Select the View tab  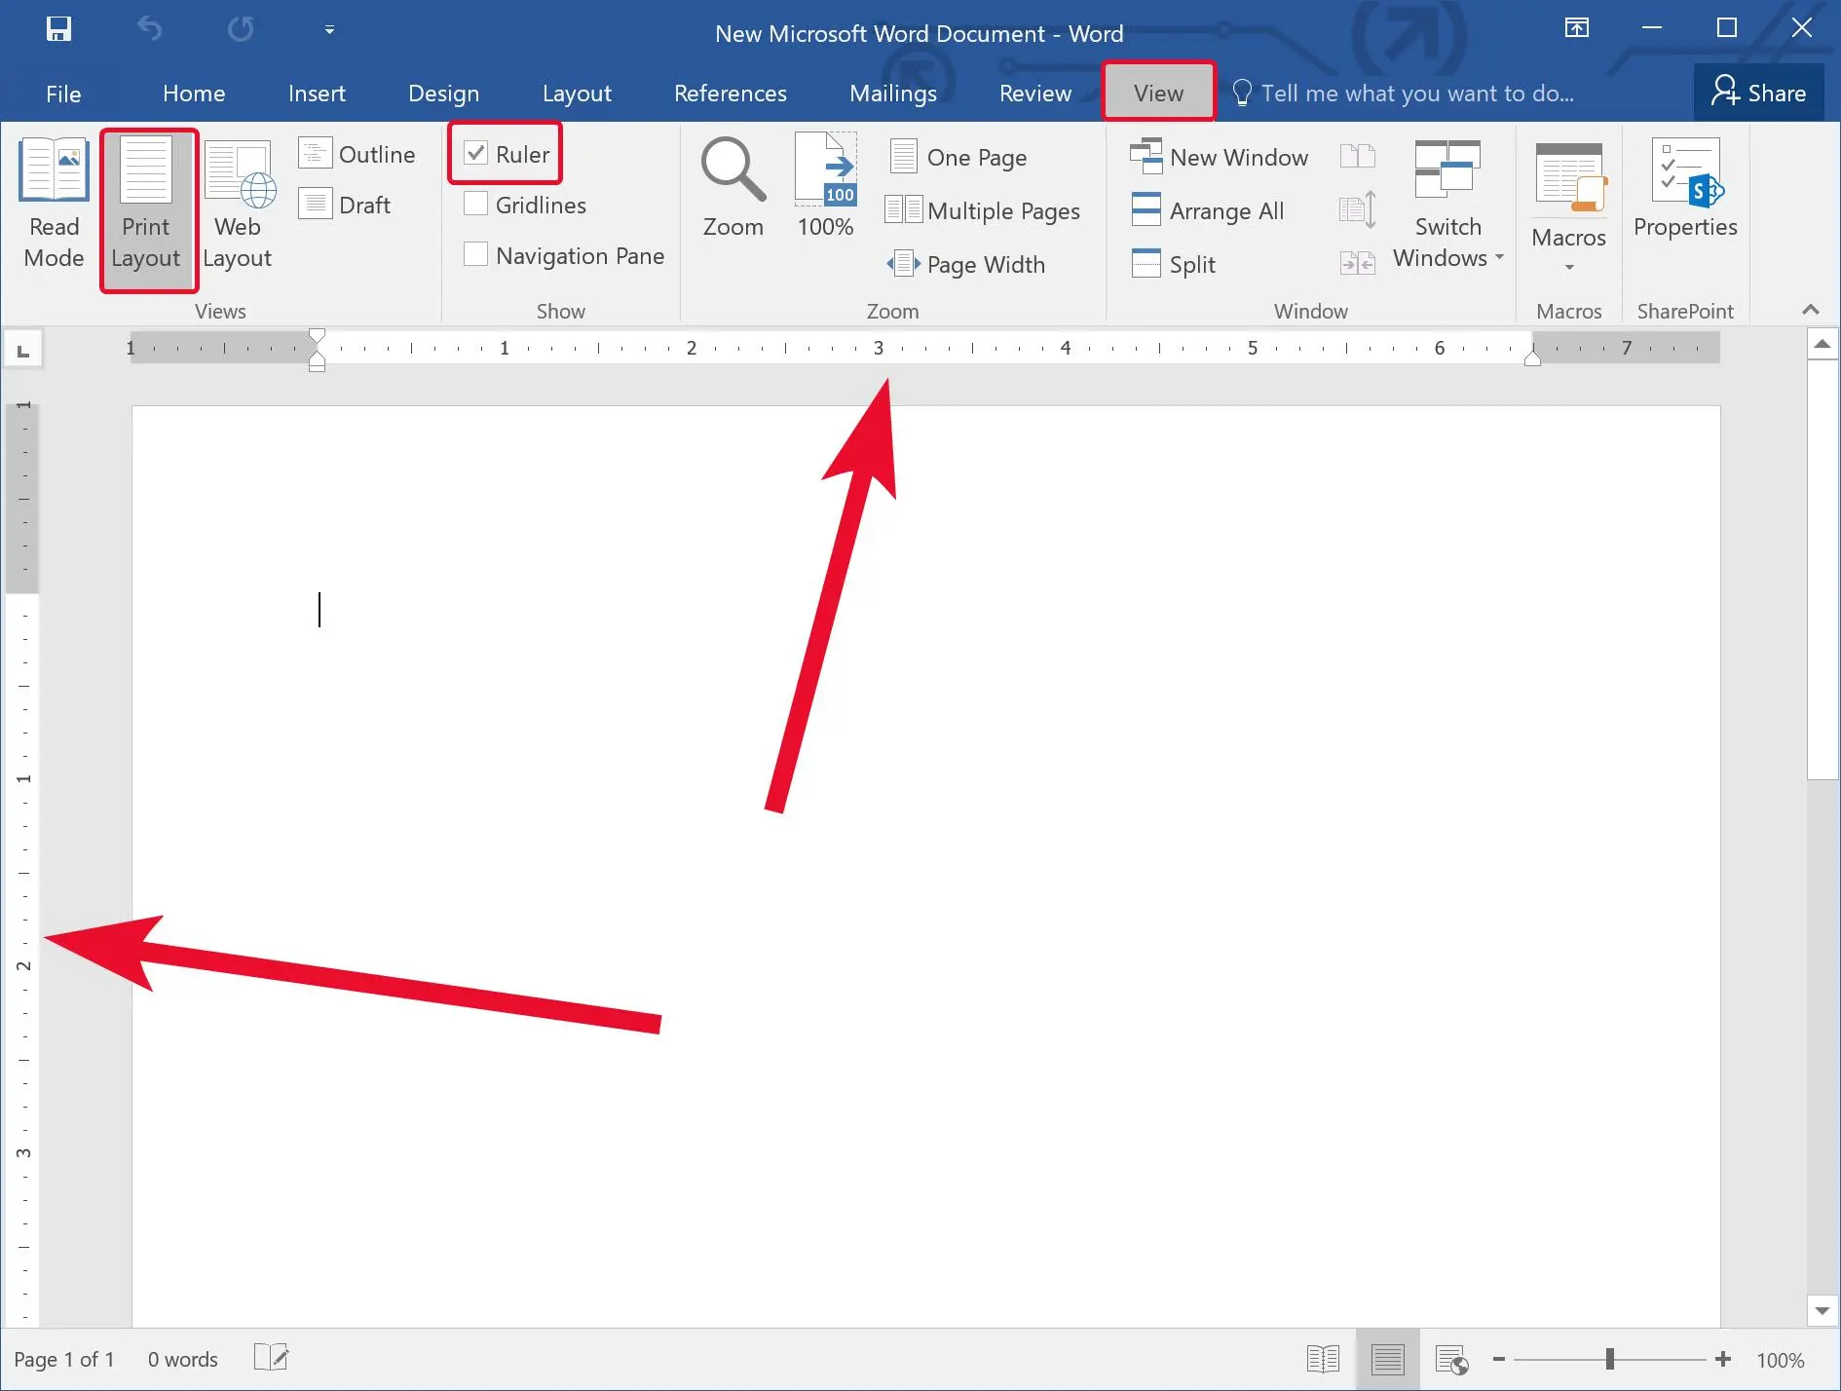tap(1158, 94)
